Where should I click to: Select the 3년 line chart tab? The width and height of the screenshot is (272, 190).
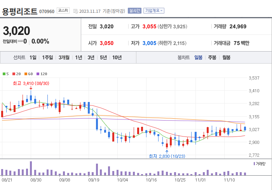91,57
